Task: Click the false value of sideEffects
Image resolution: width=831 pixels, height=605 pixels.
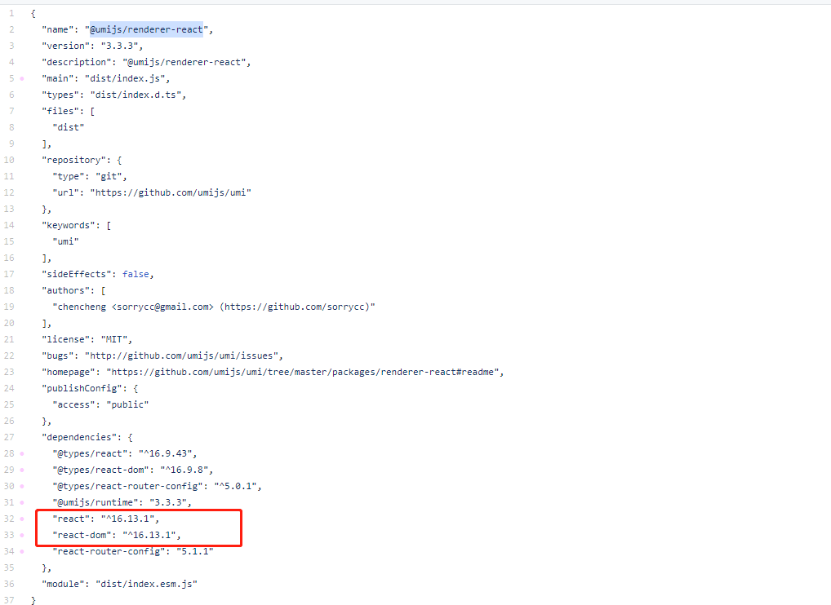Action: (136, 273)
